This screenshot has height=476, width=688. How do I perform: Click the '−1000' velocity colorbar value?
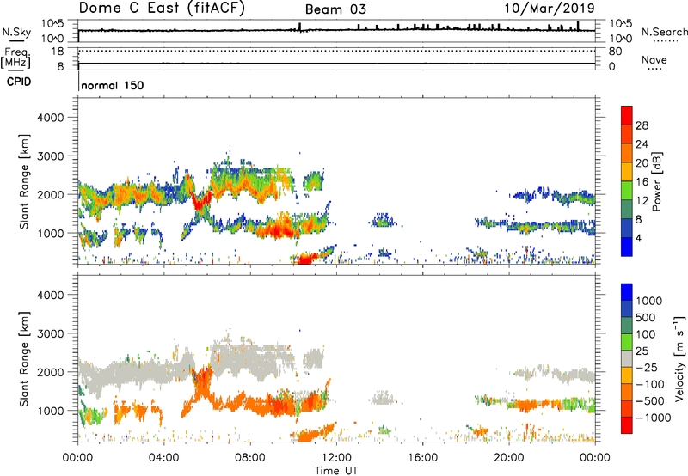pos(654,418)
